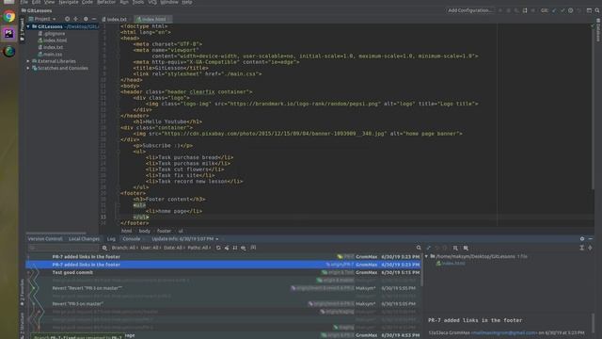Refresh the Git log
Image resolution: width=602 pixels, height=339 pixels.
pyautogui.click(x=218, y=248)
